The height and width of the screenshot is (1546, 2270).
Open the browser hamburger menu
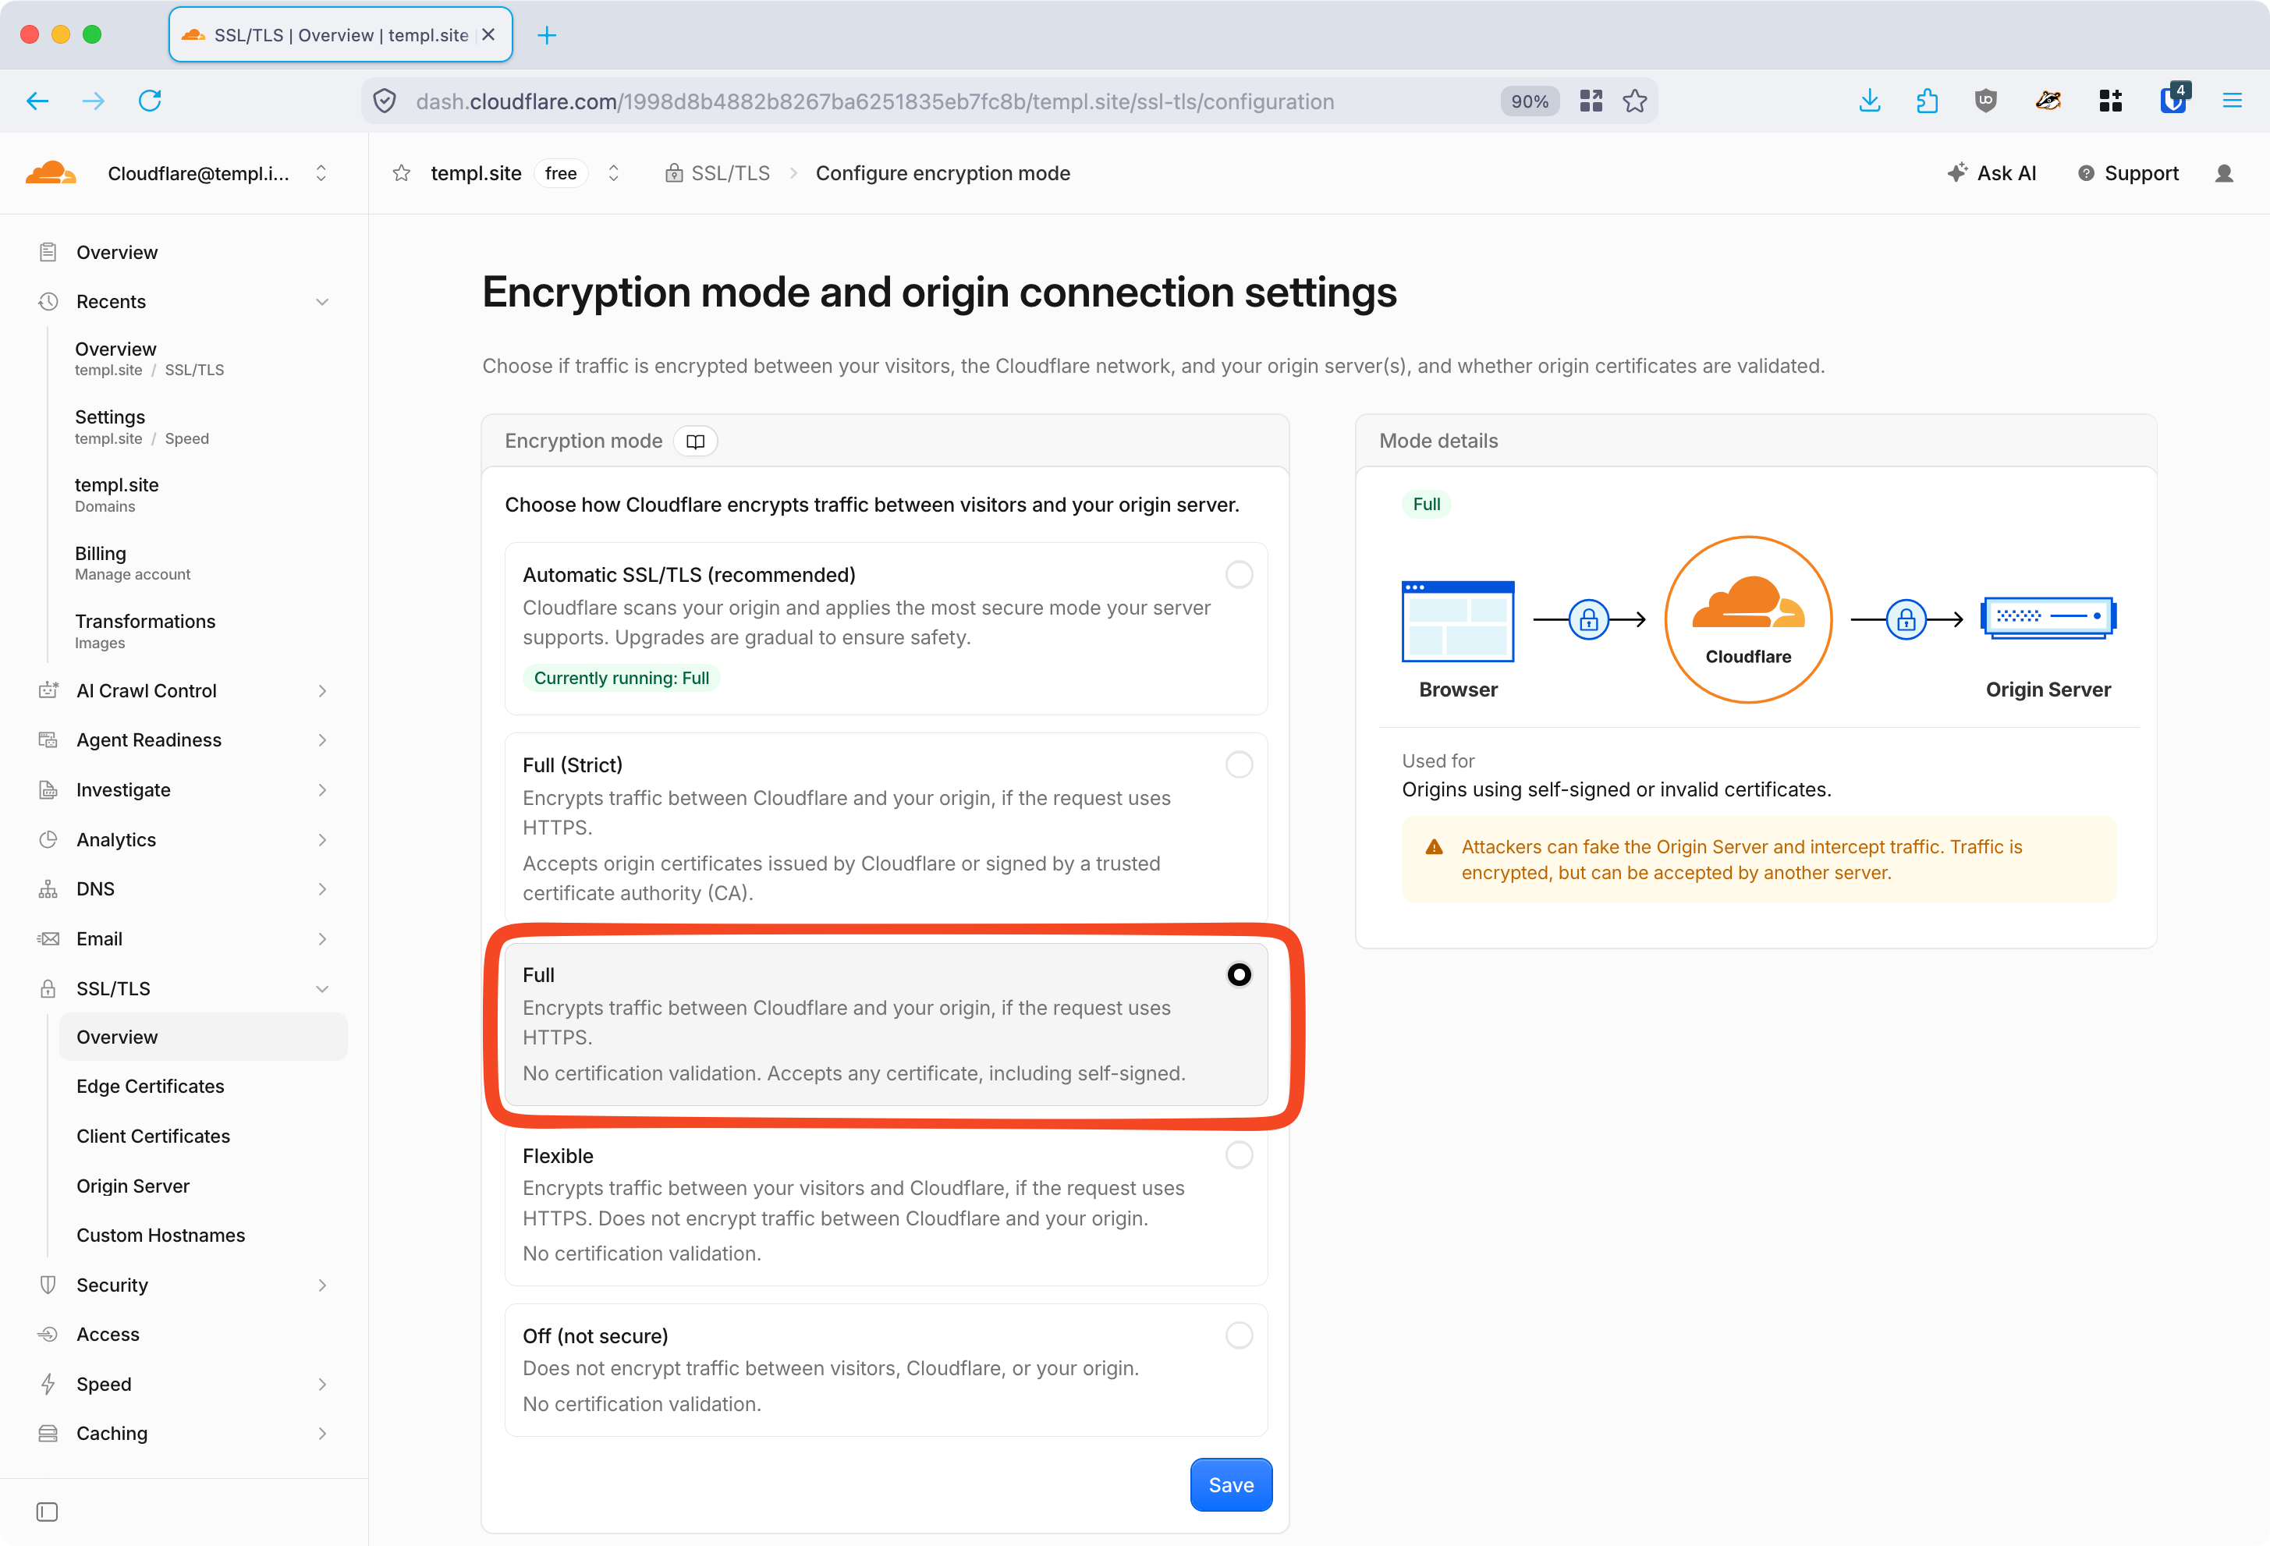tap(2232, 101)
